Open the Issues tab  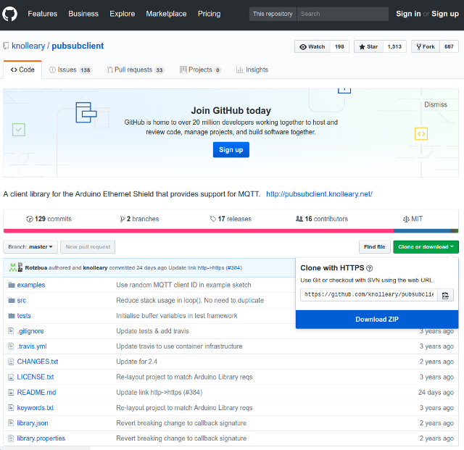(70, 70)
